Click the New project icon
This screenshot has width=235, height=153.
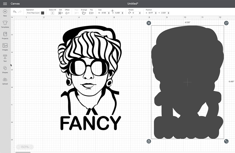tap(5, 12)
